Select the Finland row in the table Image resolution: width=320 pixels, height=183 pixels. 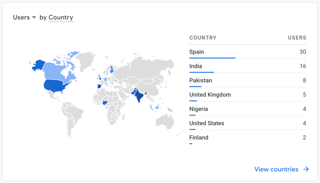tap(248, 137)
